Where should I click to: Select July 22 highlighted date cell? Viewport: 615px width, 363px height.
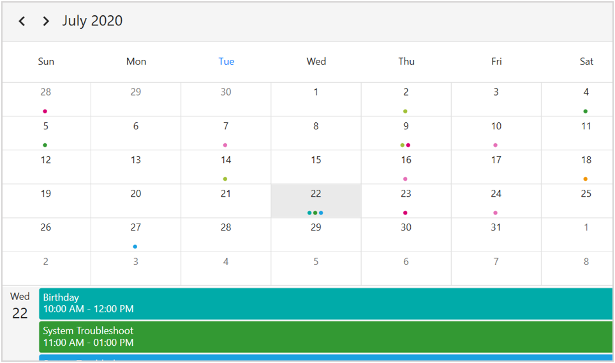click(x=316, y=201)
